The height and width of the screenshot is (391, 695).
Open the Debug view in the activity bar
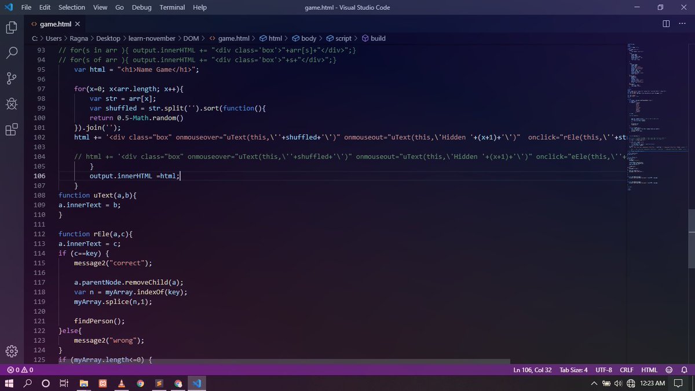point(12,104)
